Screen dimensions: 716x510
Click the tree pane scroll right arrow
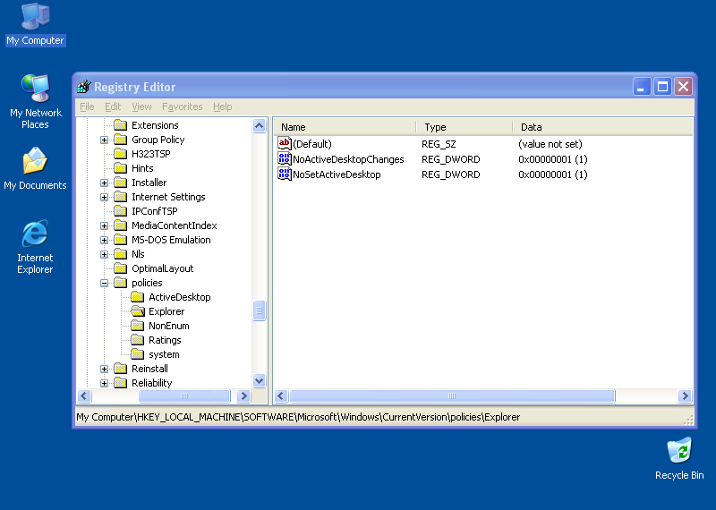243,395
